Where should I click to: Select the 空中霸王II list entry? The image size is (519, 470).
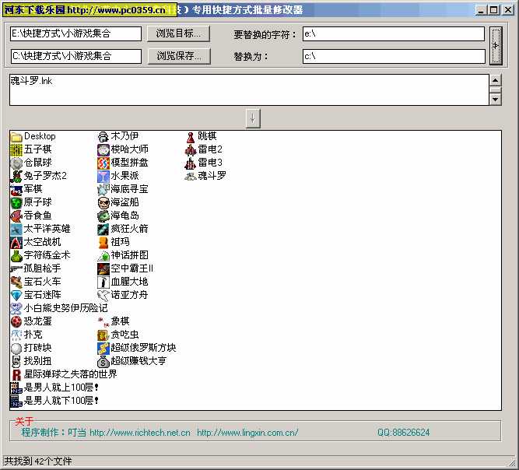126,268
